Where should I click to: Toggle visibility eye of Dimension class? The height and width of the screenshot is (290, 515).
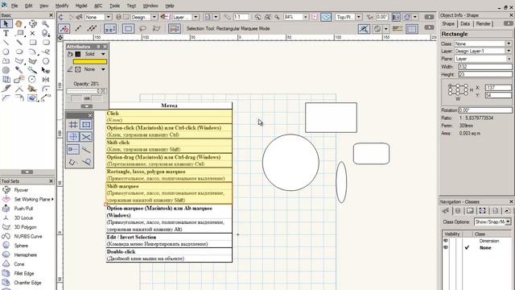coord(446,241)
